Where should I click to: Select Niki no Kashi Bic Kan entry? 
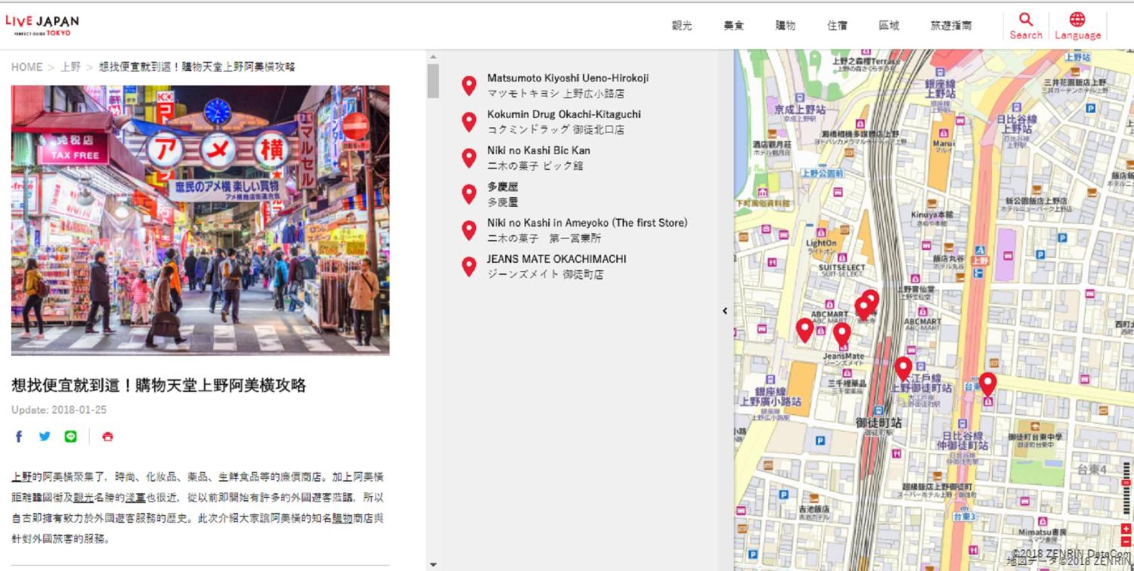click(x=538, y=151)
